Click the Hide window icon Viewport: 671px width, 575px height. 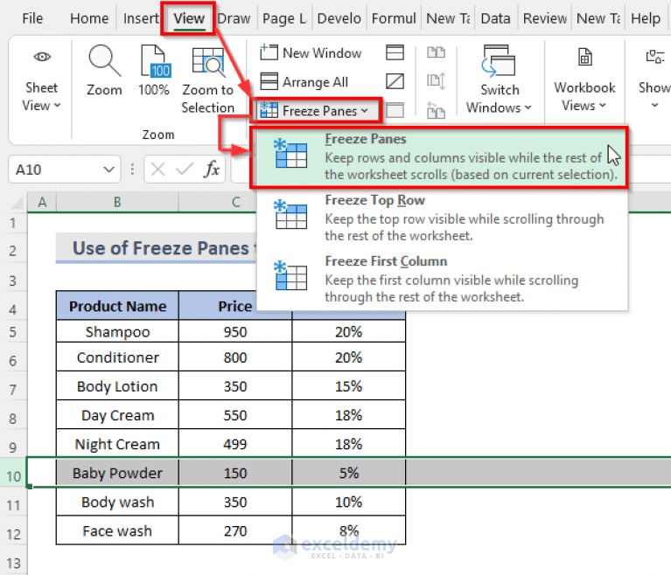(395, 81)
